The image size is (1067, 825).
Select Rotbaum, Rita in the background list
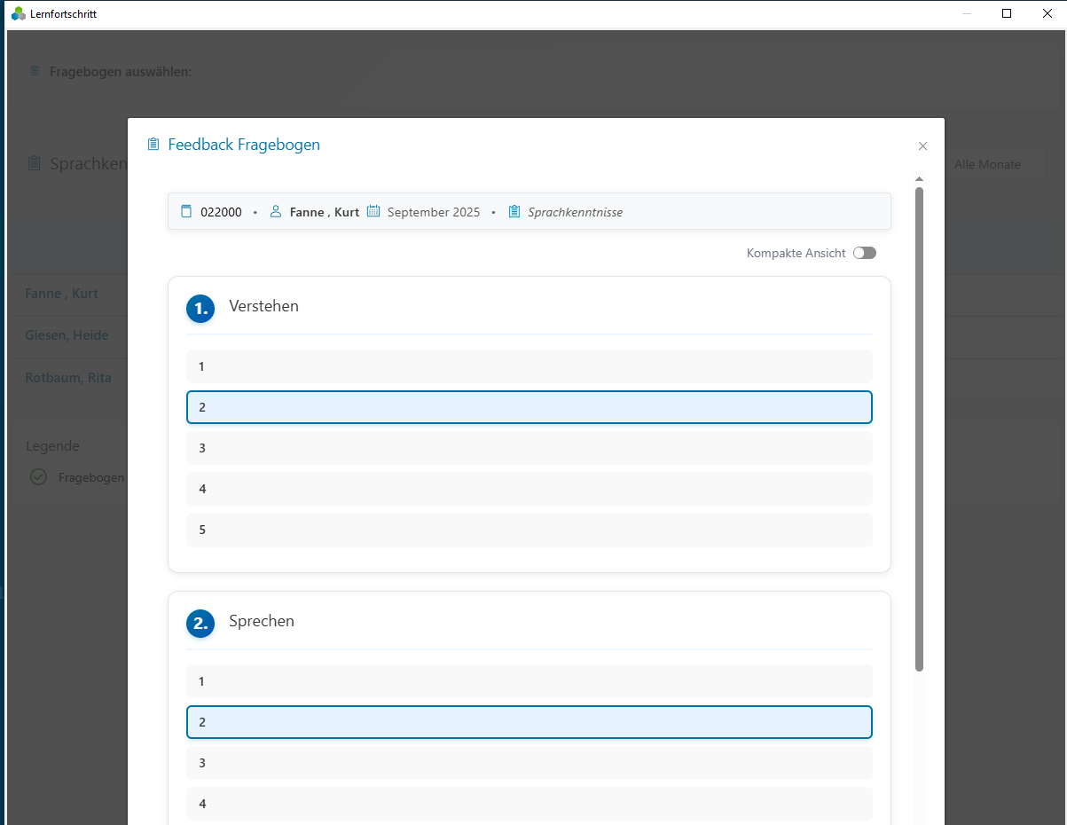coord(68,378)
